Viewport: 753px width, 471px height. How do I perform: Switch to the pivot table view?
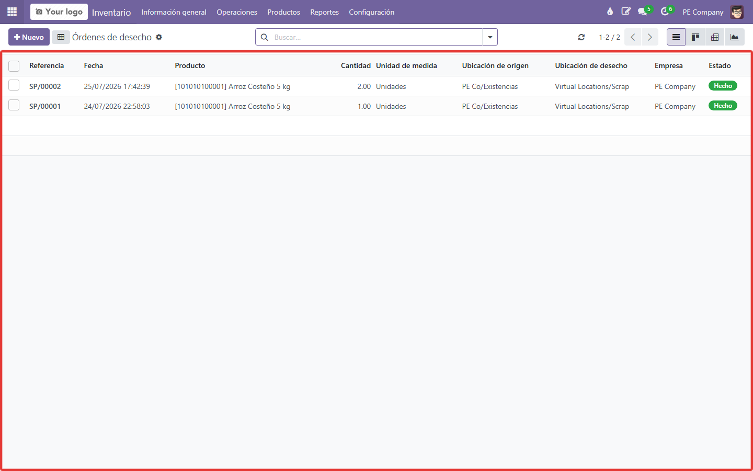[x=715, y=37]
